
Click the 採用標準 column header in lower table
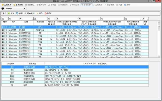(12, 64)
